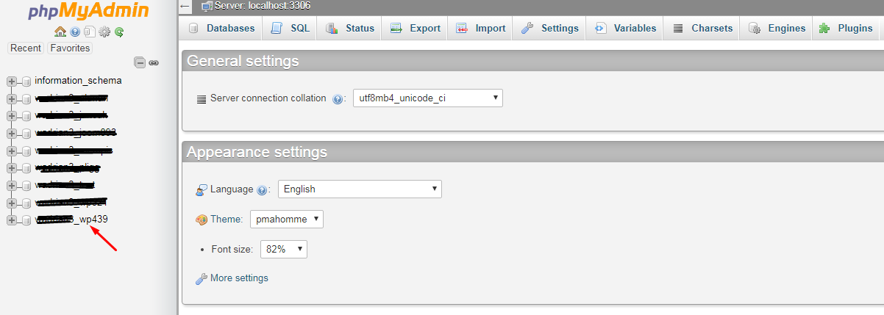Click the documents icon beside the gear
The width and height of the screenshot is (884, 315).
[89, 32]
